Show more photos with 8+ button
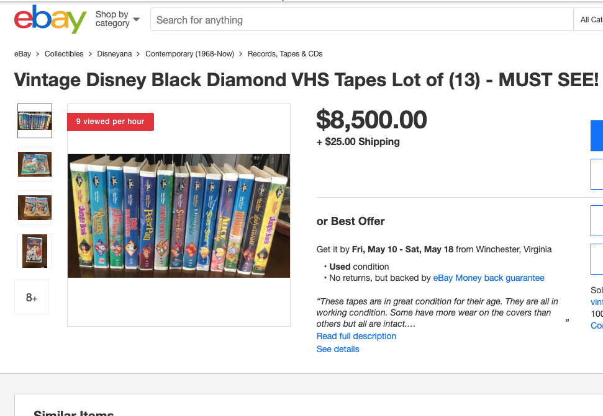603x416 pixels. tap(32, 298)
